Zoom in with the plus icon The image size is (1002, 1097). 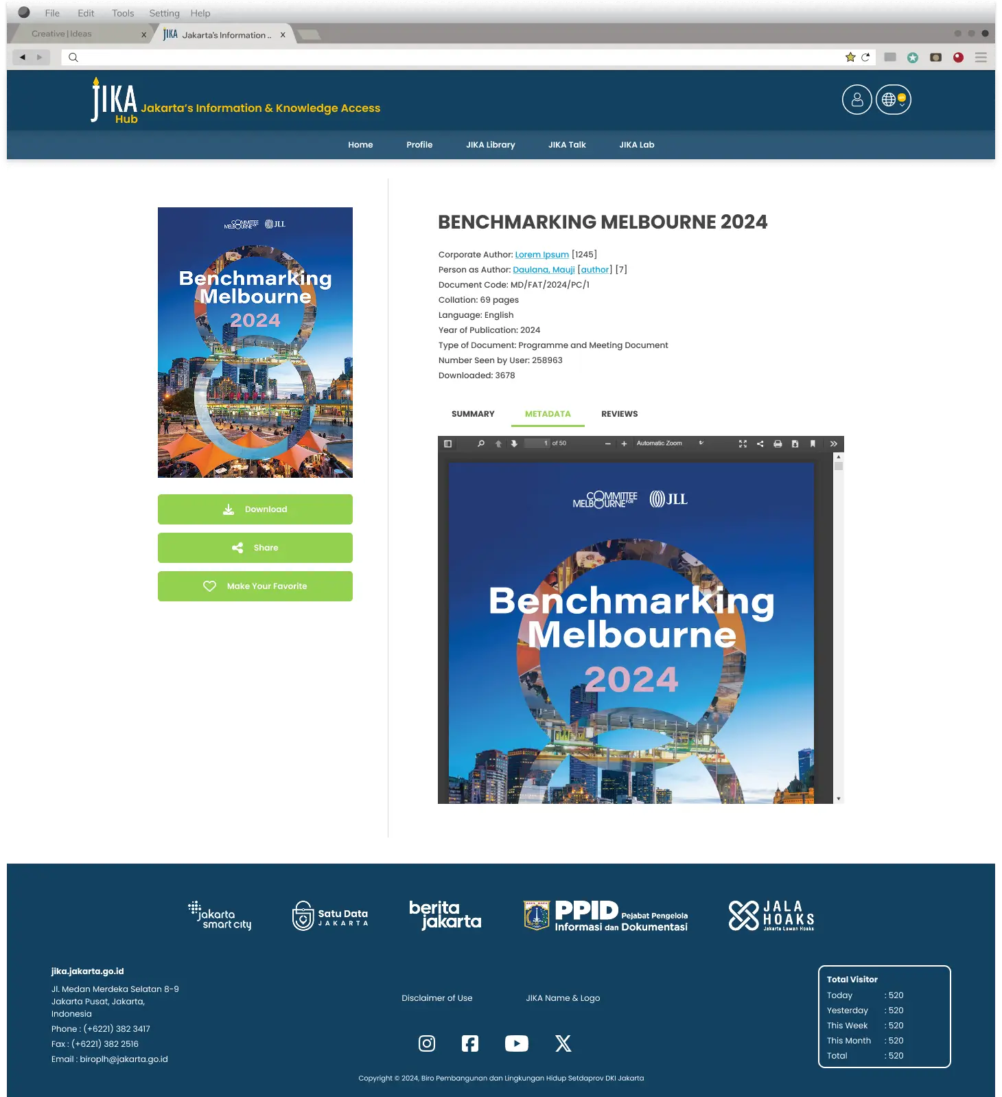[624, 443]
